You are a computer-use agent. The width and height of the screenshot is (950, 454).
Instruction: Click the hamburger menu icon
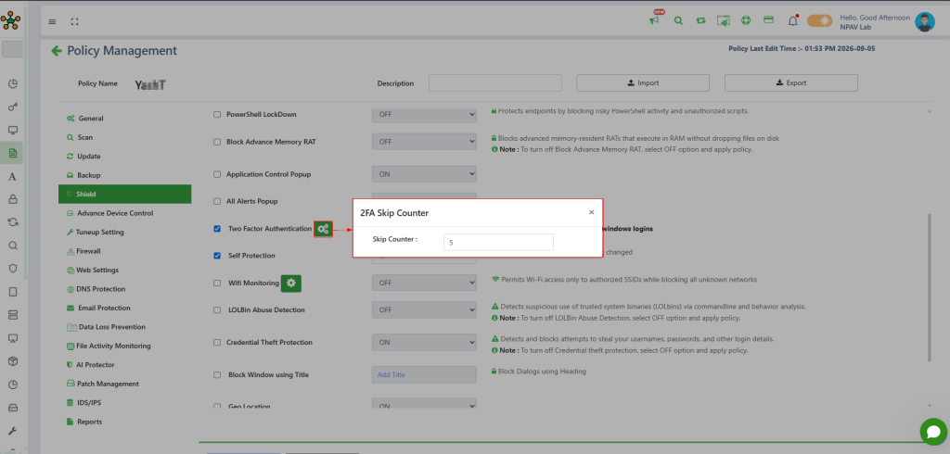click(52, 22)
